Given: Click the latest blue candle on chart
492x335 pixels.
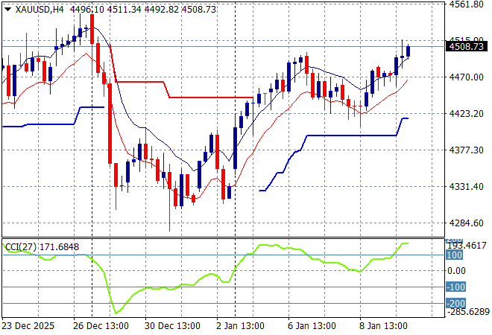Looking at the screenshot, I should [x=409, y=51].
